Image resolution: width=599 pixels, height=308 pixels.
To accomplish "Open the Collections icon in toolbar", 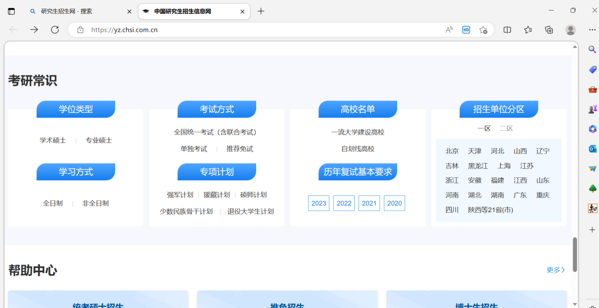I will [x=549, y=30].
